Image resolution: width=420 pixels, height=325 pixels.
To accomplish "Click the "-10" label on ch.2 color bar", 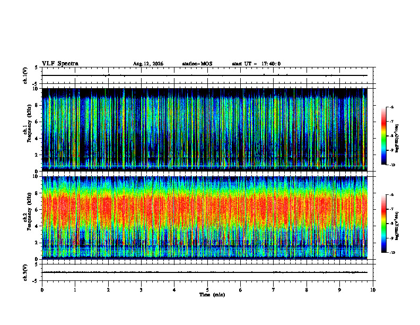I will tap(392, 253).
